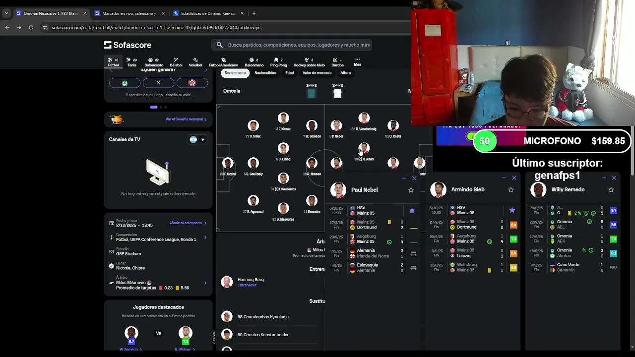
Task: Click the browser reload button
Action: click(31, 27)
